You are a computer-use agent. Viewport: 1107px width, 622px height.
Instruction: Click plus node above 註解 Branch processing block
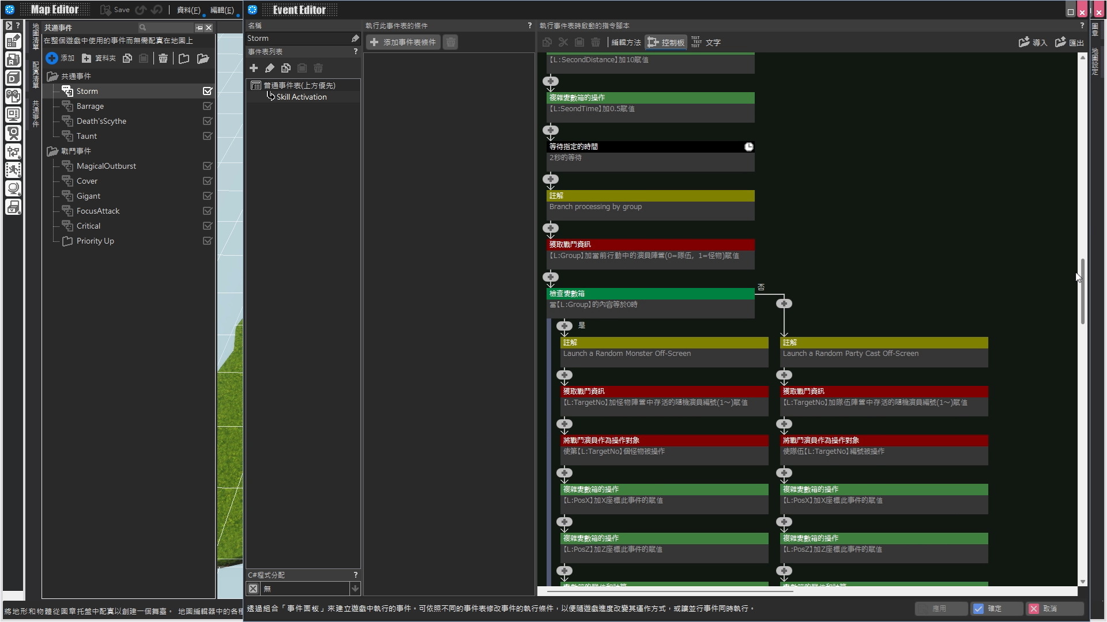coord(551,179)
